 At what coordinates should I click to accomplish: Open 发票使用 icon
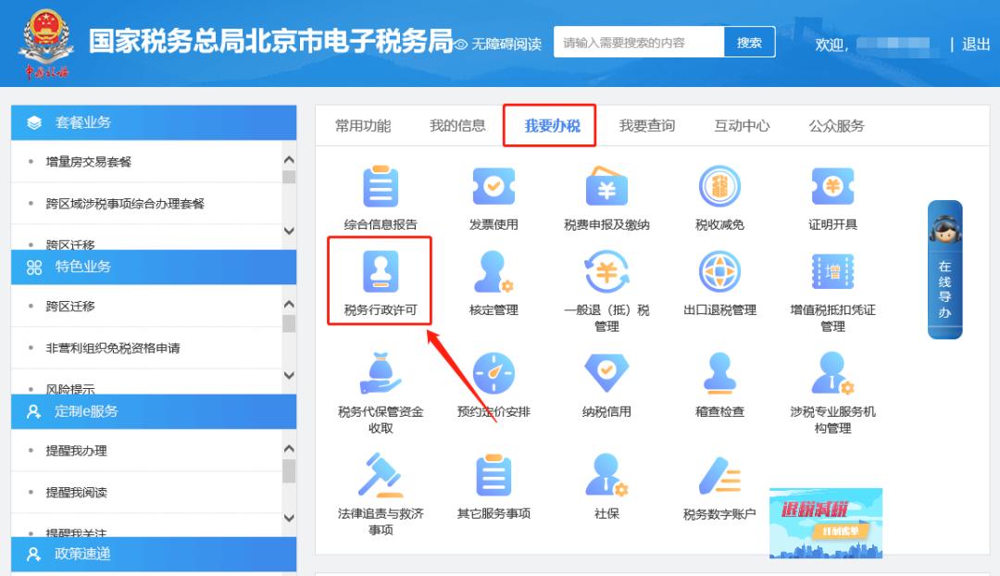tap(494, 186)
